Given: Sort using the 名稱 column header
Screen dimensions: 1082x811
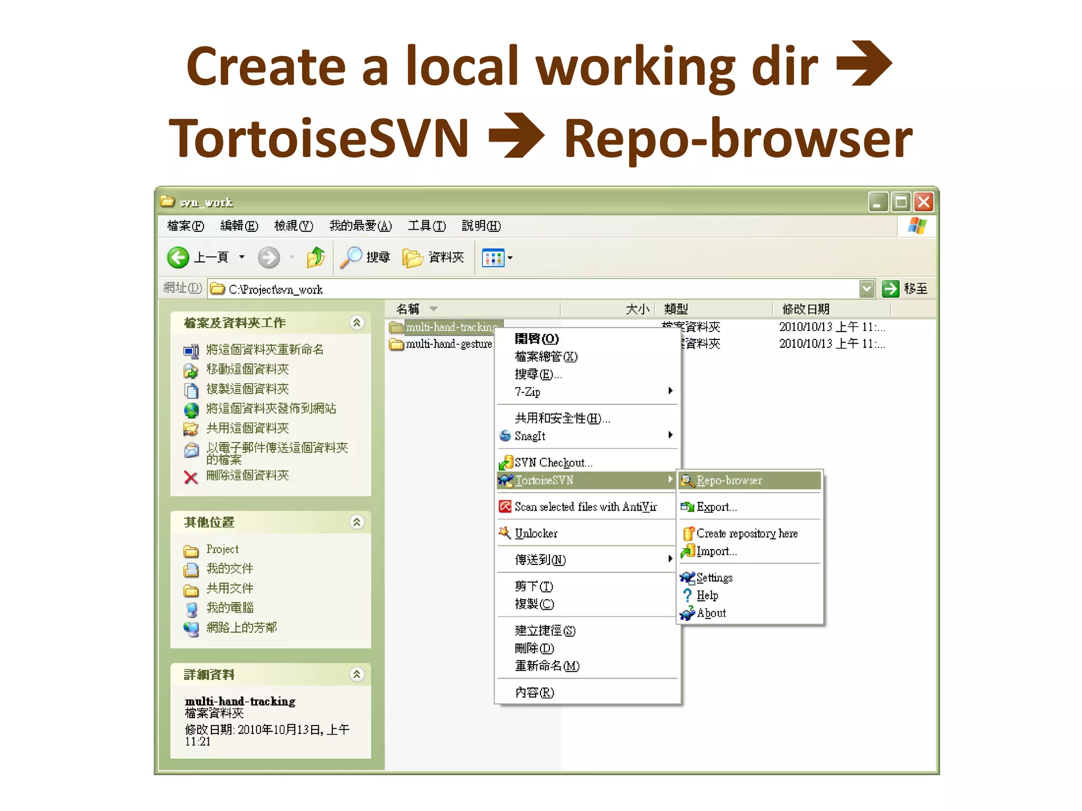Looking at the screenshot, I should (x=472, y=309).
